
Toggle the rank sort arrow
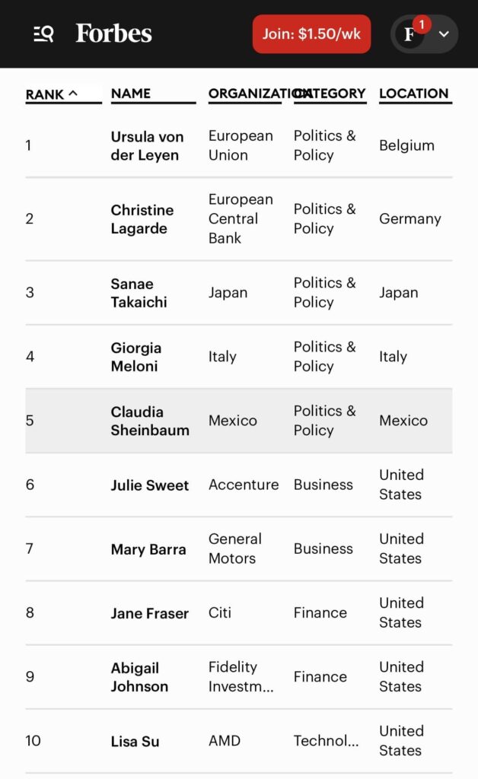(x=73, y=94)
